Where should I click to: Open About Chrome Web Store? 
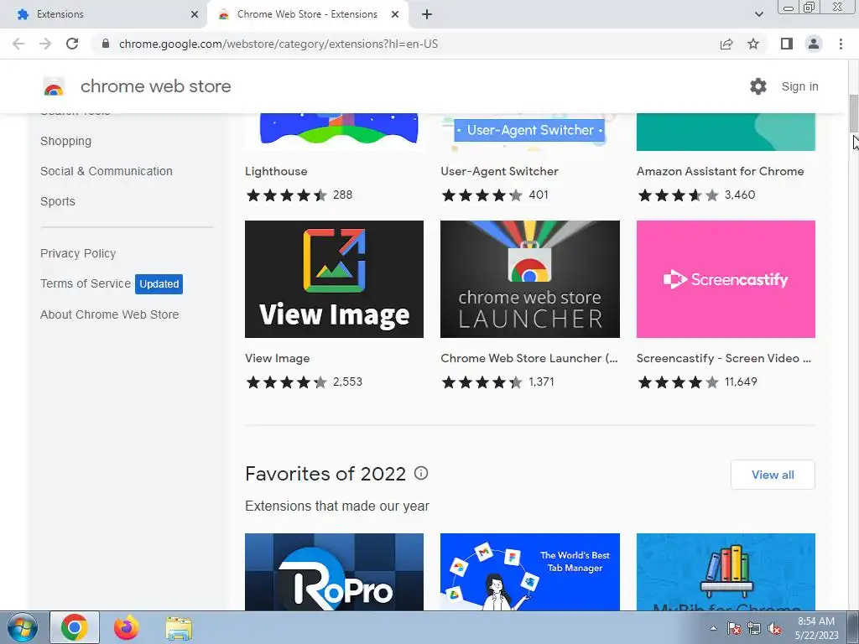tap(110, 315)
